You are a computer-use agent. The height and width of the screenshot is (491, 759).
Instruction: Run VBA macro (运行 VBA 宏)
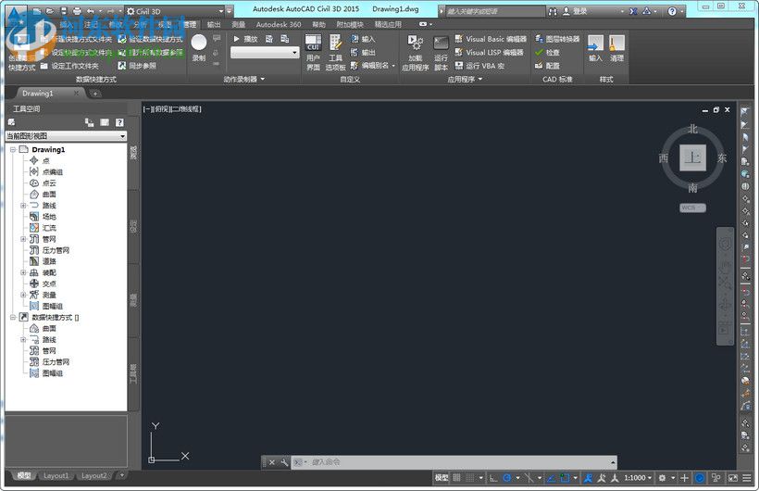tap(479, 66)
